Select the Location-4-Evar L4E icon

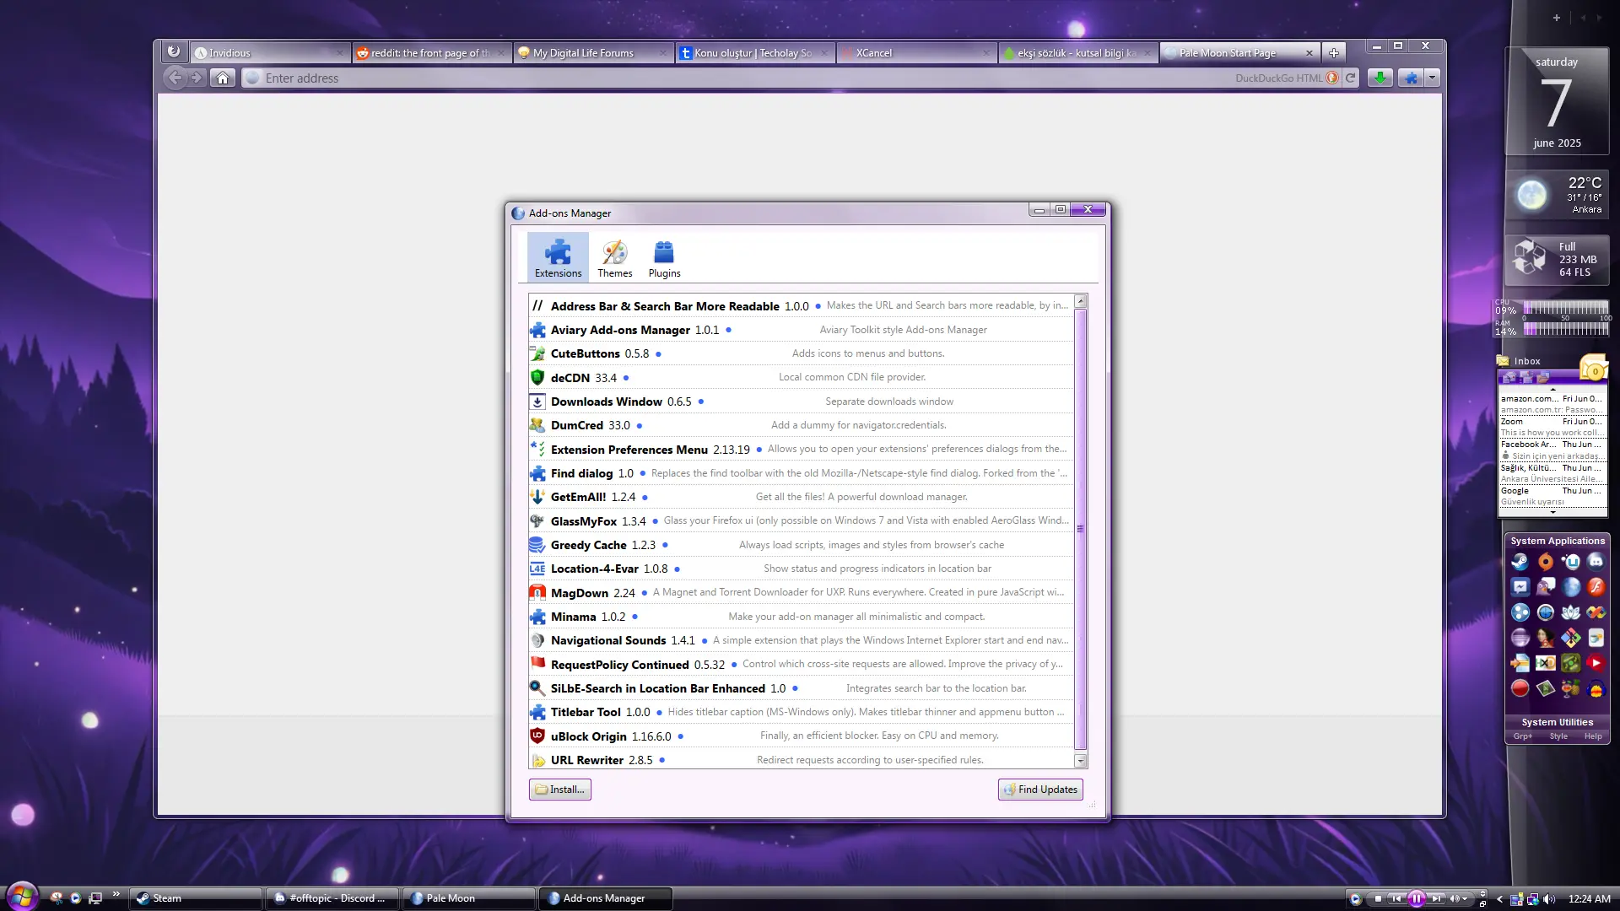click(x=537, y=569)
